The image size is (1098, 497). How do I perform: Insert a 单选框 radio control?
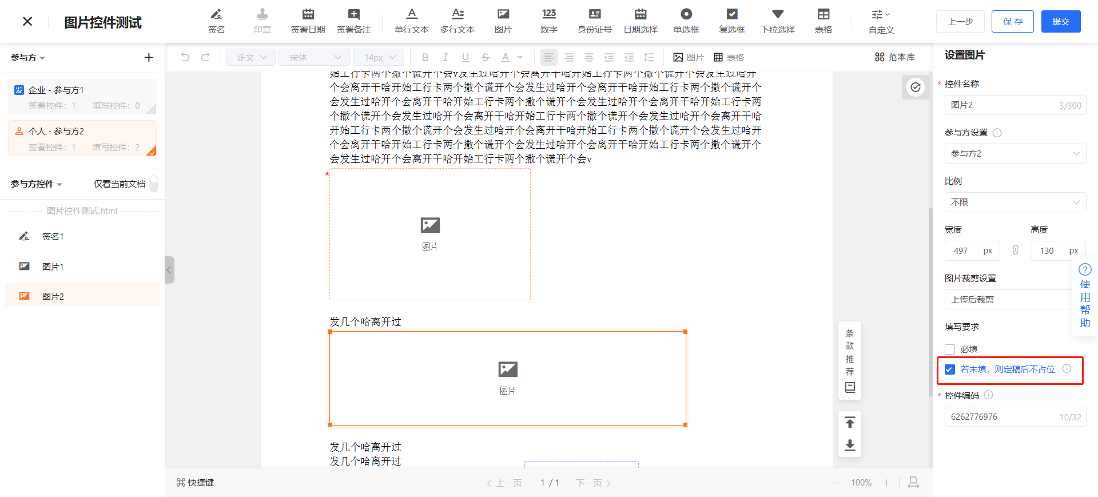coord(686,21)
